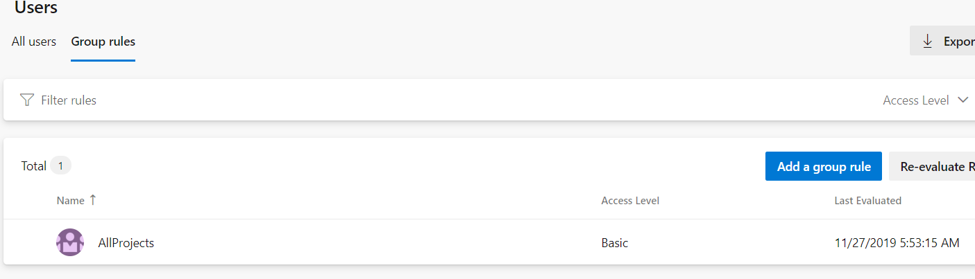Click the Re-evaluate Rules button
Screen dimensions: 975x279
coord(932,166)
